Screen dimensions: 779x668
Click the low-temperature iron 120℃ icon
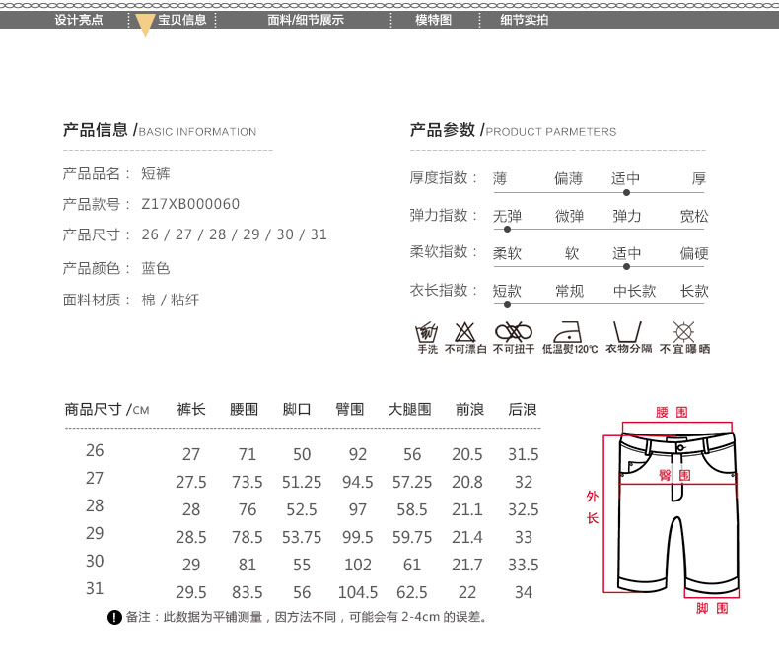tap(570, 331)
